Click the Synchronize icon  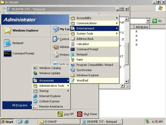73,70
